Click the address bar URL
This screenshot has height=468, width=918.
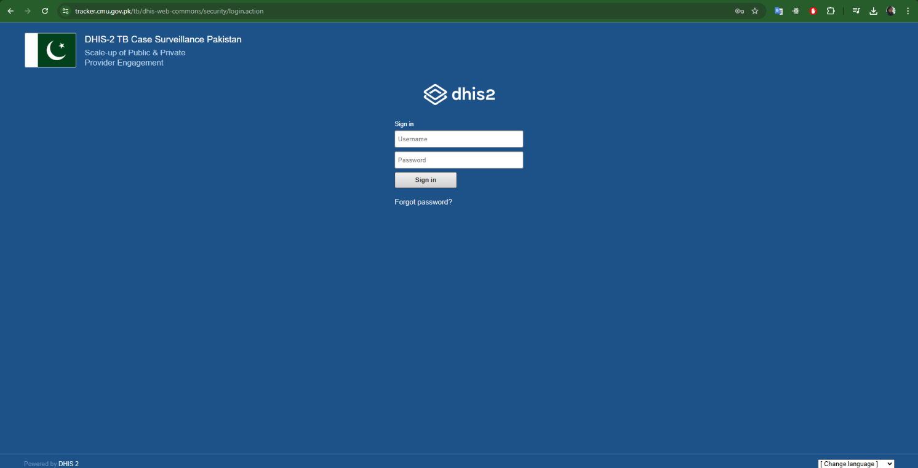(x=169, y=11)
